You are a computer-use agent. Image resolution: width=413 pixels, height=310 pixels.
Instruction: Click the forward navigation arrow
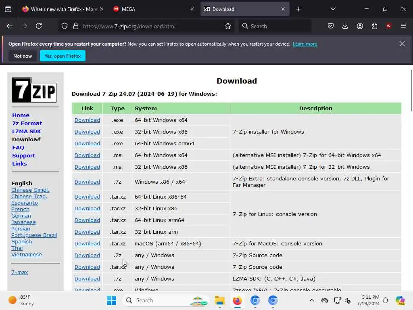pos(24,26)
